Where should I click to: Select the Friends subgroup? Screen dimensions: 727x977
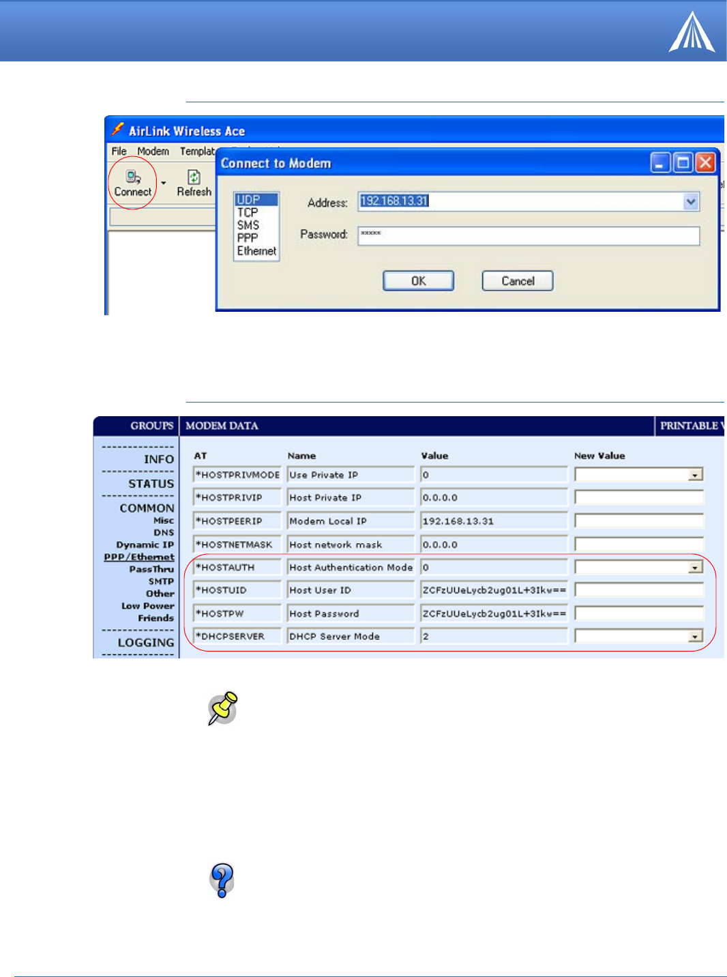pyautogui.click(x=156, y=619)
